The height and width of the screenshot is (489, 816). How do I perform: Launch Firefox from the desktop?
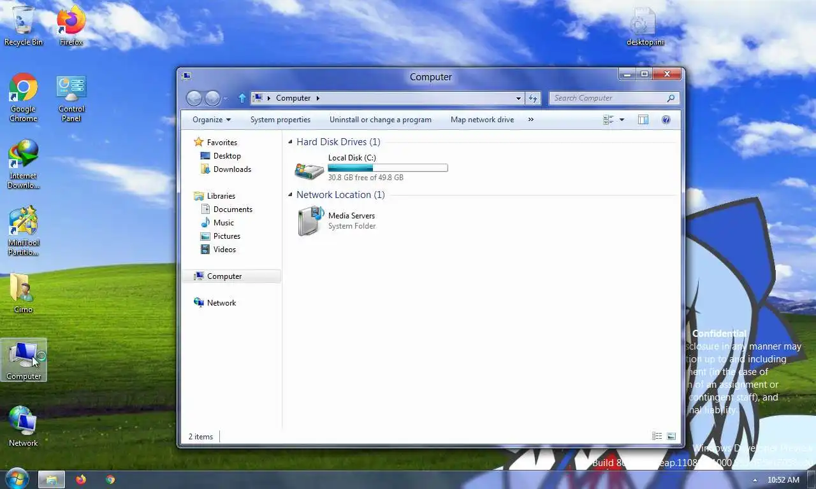[x=71, y=25]
